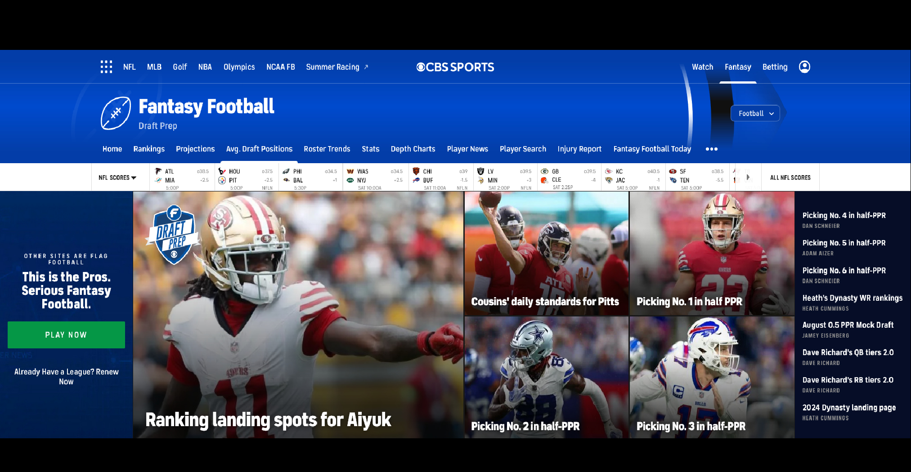This screenshot has width=911, height=472.
Task: Click the green Play Now button
Action: [x=66, y=335]
